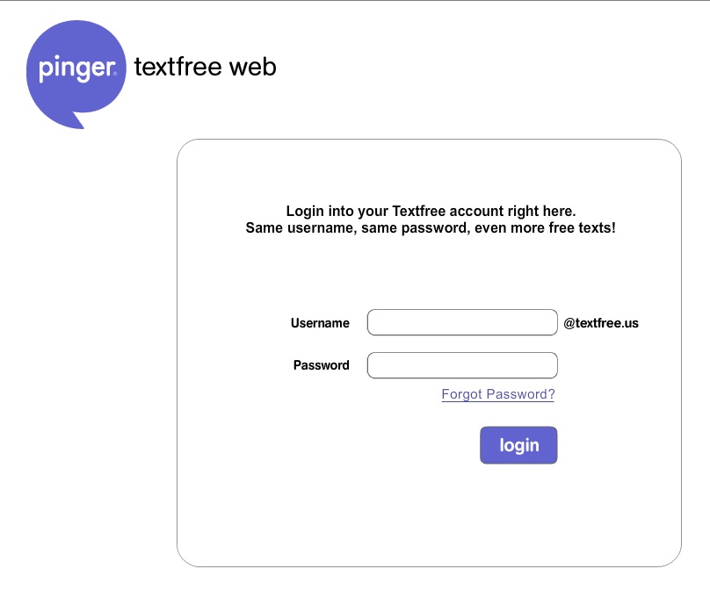Click the 'Login into your Textfree account' heading

point(431,211)
